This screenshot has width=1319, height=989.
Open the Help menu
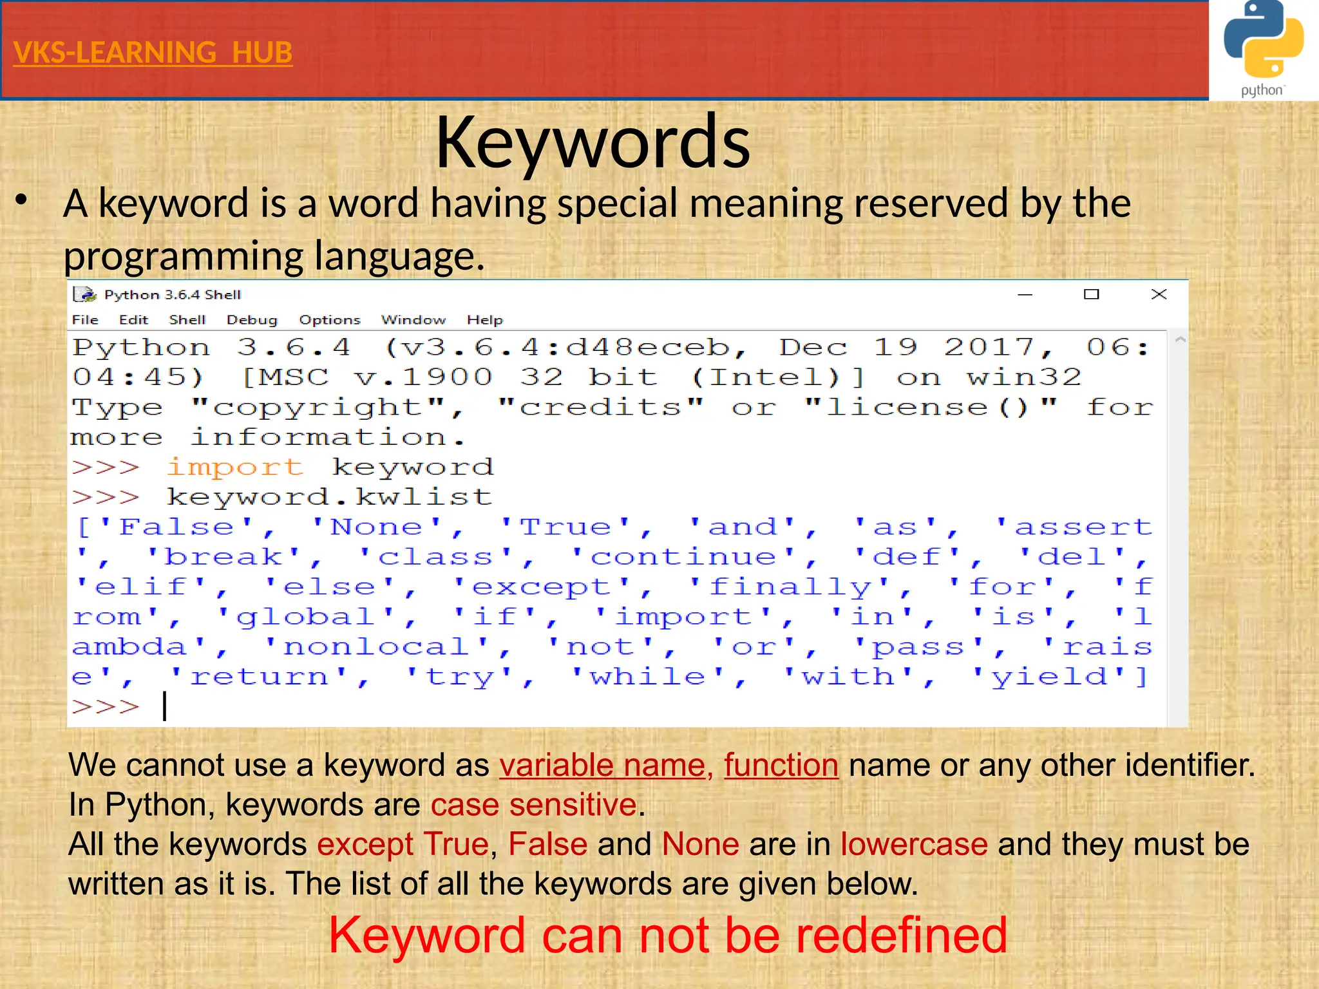pyautogui.click(x=485, y=319)
